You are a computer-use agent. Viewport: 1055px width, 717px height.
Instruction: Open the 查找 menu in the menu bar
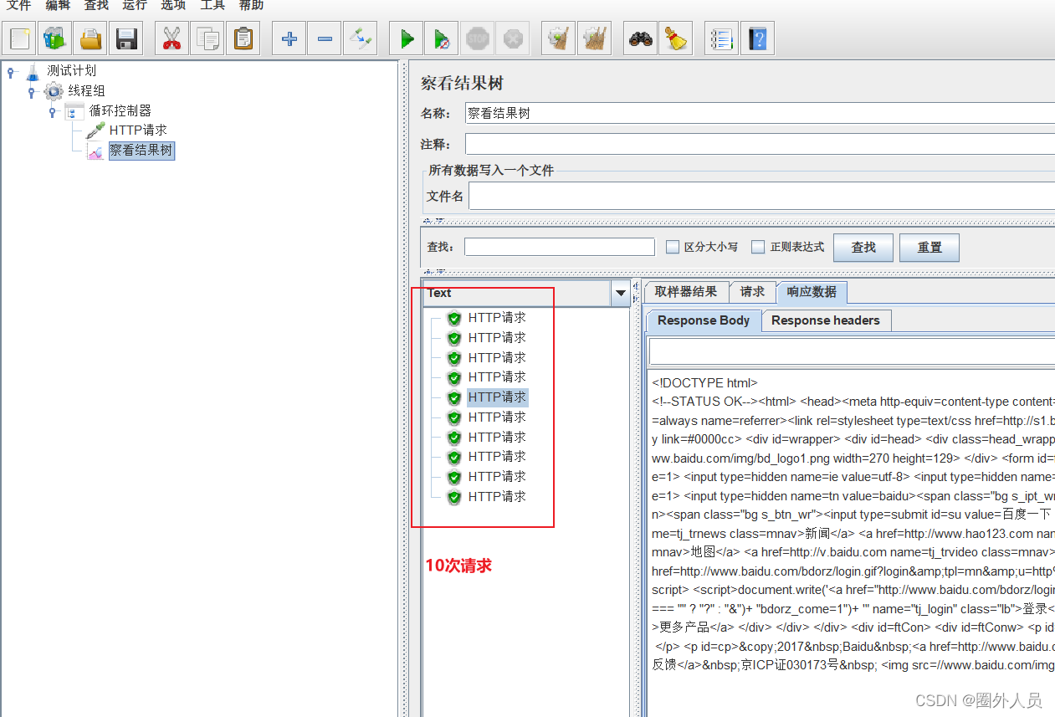(x=96, y=6)
